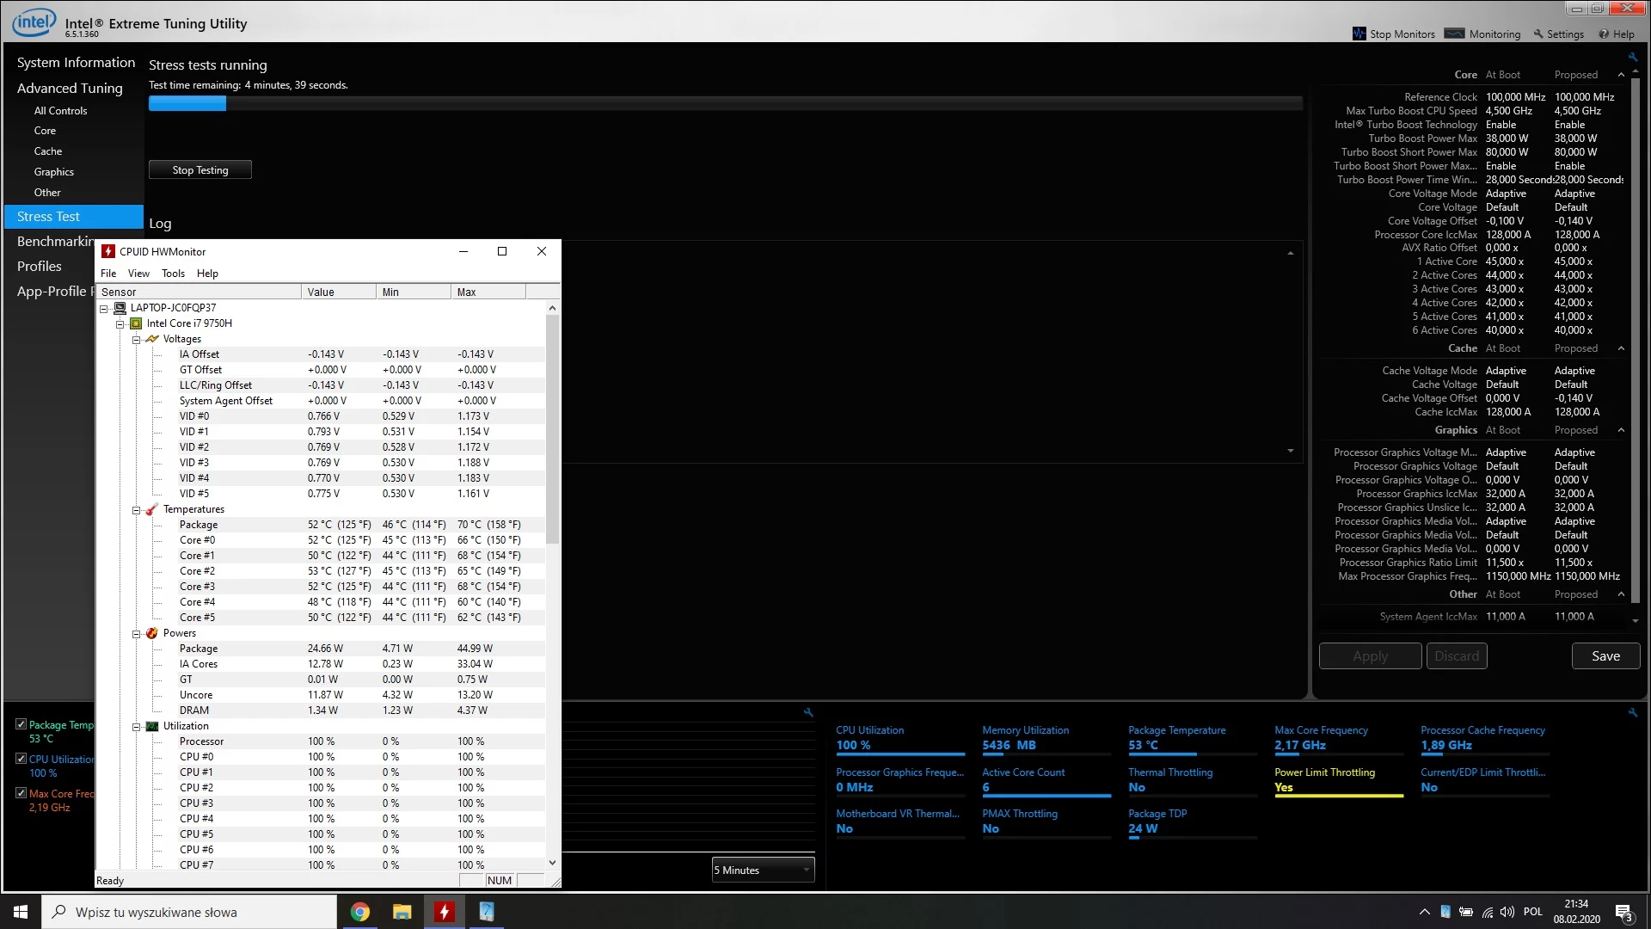
Task: Collapse the Voltages tree node
Action: coord(136,340)
